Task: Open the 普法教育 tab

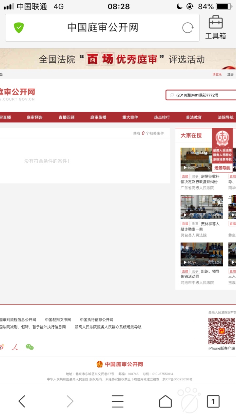Action: tap(194, 117)
